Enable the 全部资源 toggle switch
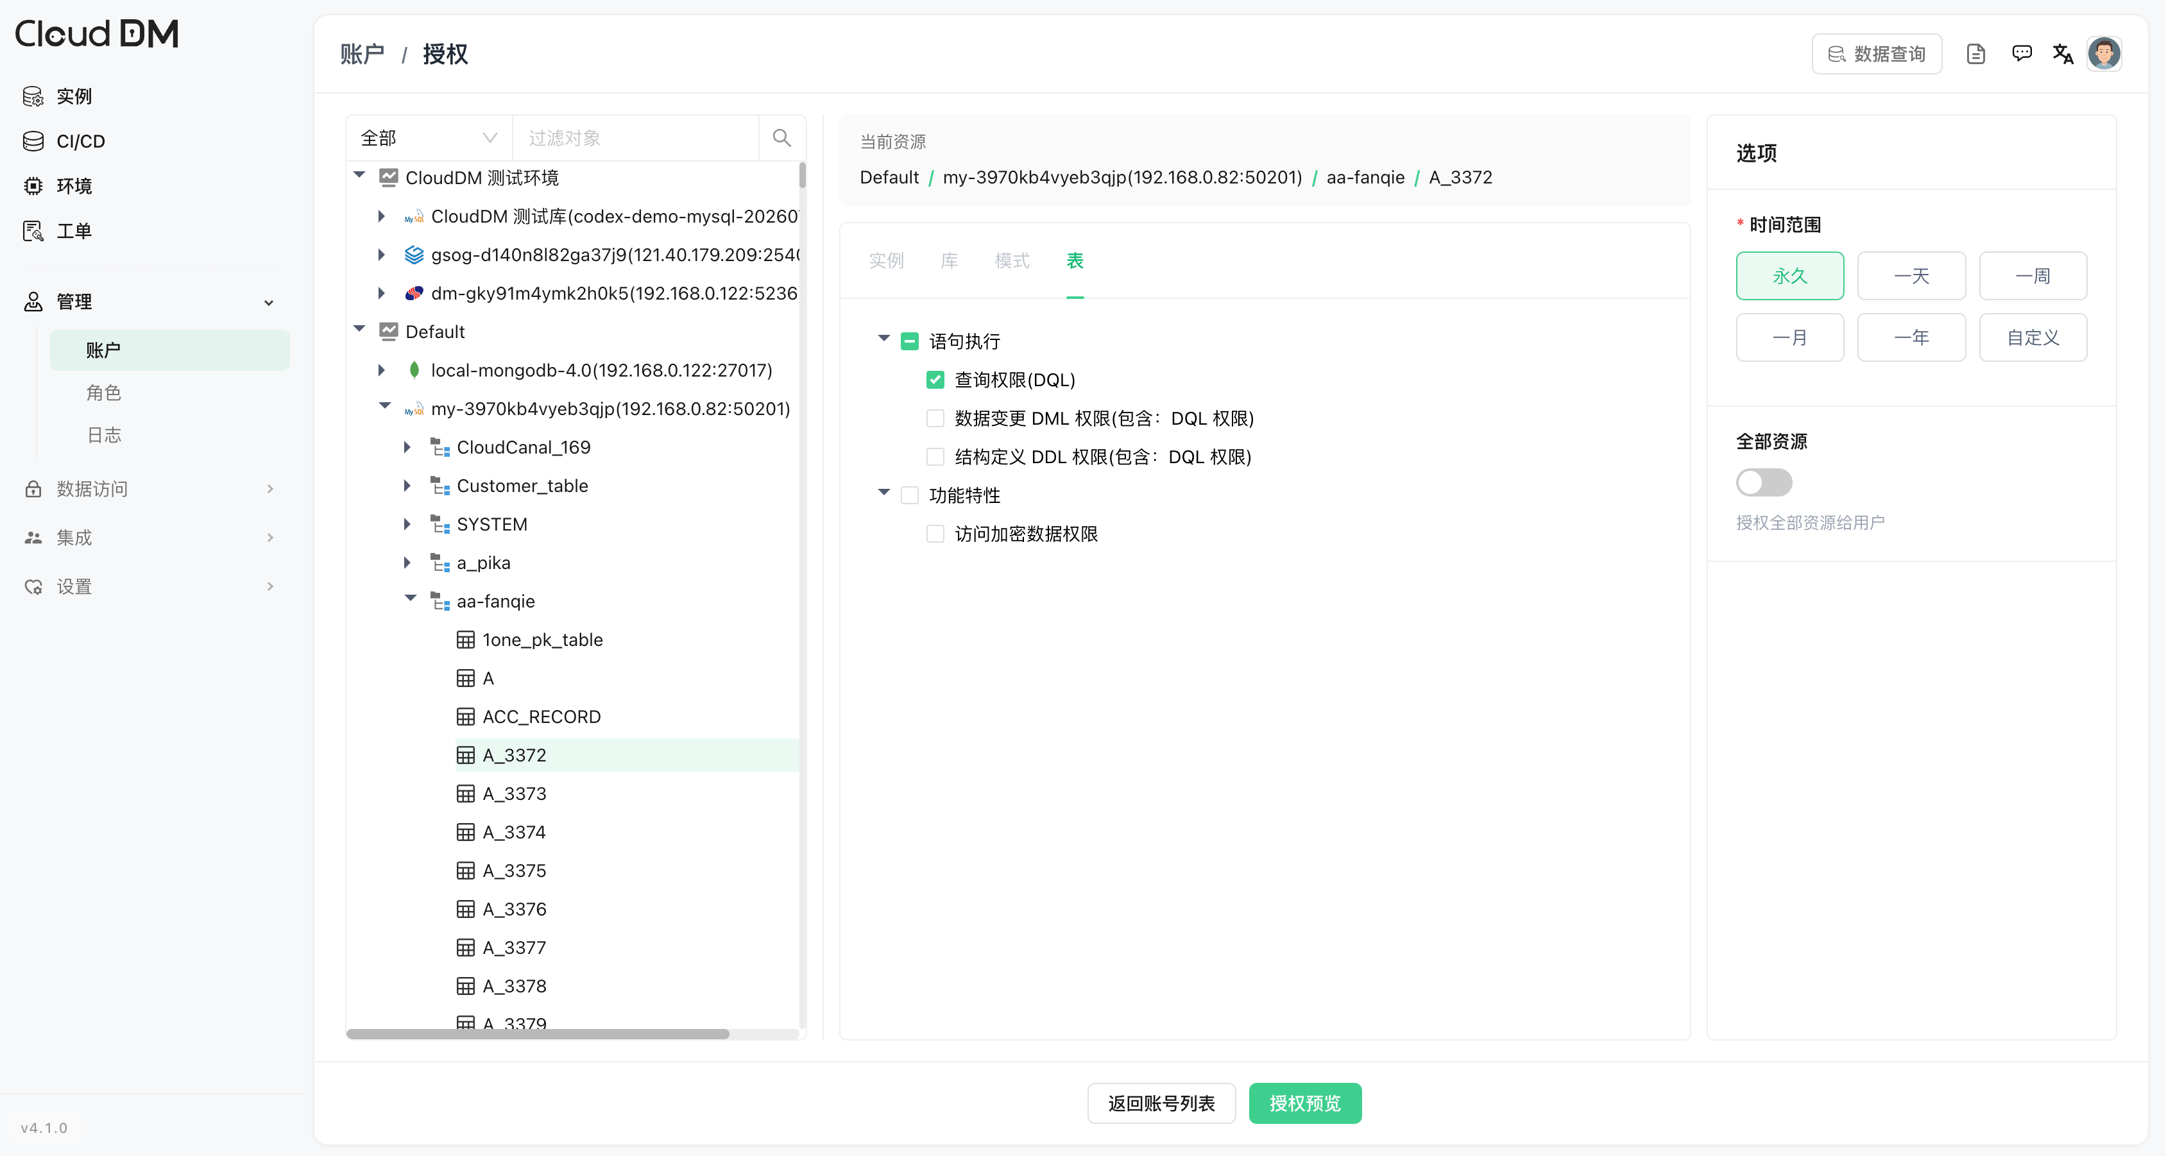The height and width of the screenshot is (1156, 2166). point(1763,482)
